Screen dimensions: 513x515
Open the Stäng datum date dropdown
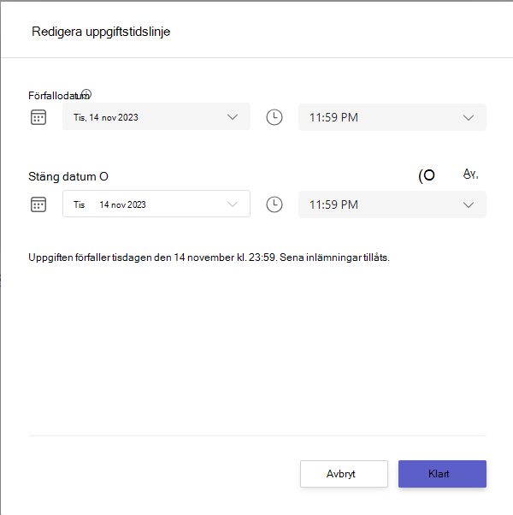point(156,204)
